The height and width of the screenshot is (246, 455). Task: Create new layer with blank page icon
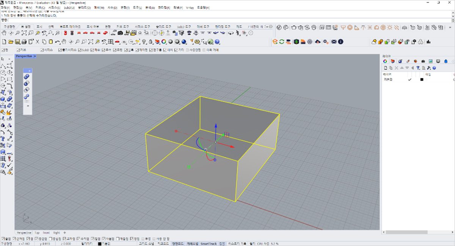(386, 68)
